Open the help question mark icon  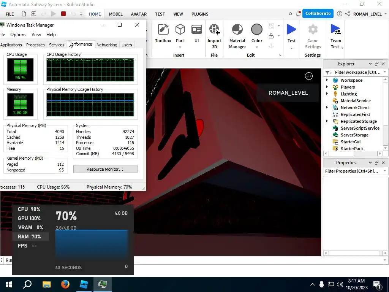click(339, 14)
